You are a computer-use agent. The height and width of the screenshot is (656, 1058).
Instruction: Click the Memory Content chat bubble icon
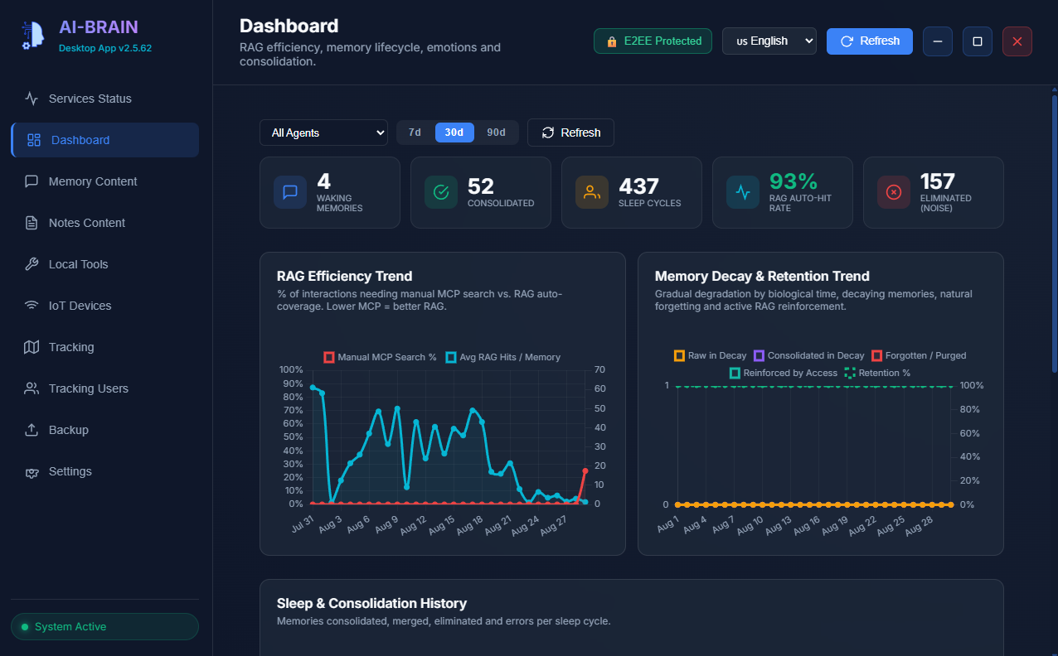32,181
